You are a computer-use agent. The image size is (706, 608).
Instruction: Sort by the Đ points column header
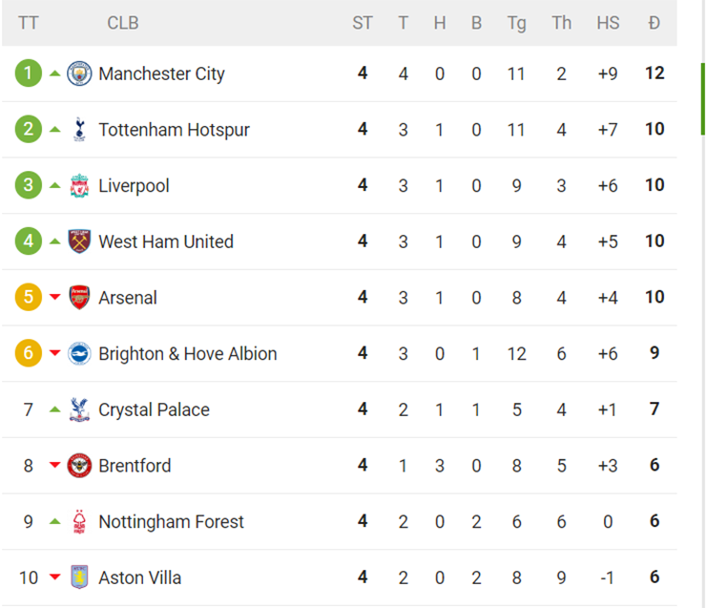tap(654, 23)
